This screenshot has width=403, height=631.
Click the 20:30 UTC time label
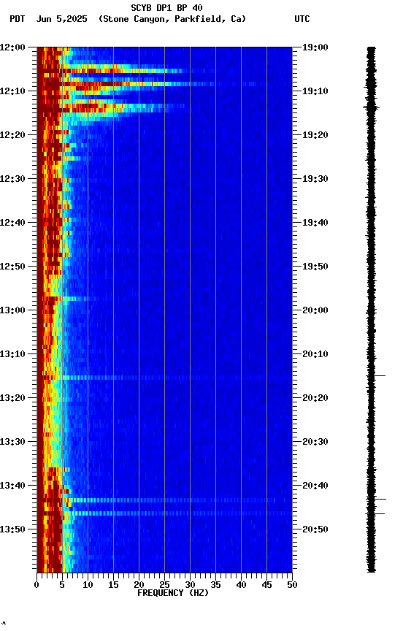pyautogui.click(x=315, y=442)
